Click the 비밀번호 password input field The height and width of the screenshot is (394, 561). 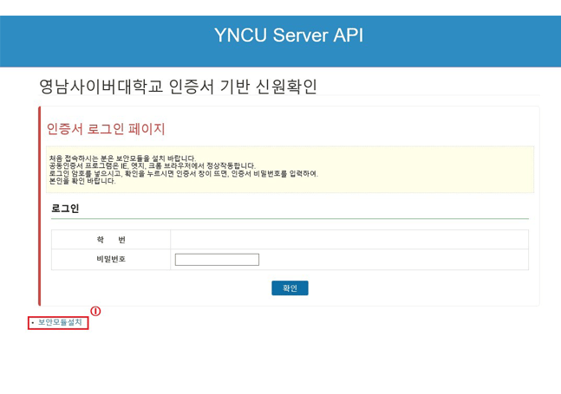tap(217, 259)
